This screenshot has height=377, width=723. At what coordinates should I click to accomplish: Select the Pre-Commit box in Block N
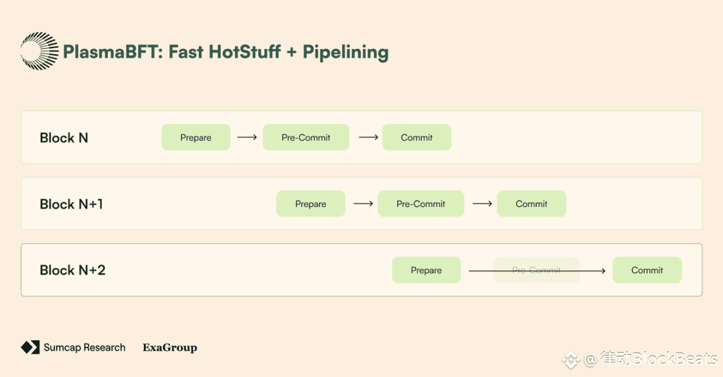click(306, 137)
